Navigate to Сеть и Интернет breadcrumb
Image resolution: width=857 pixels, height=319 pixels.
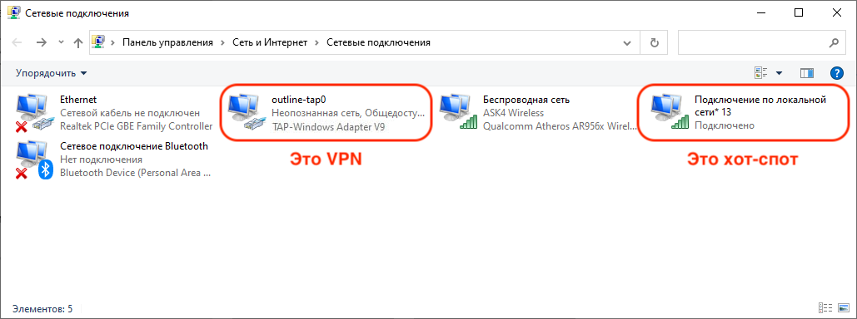(x=270, y=42)
